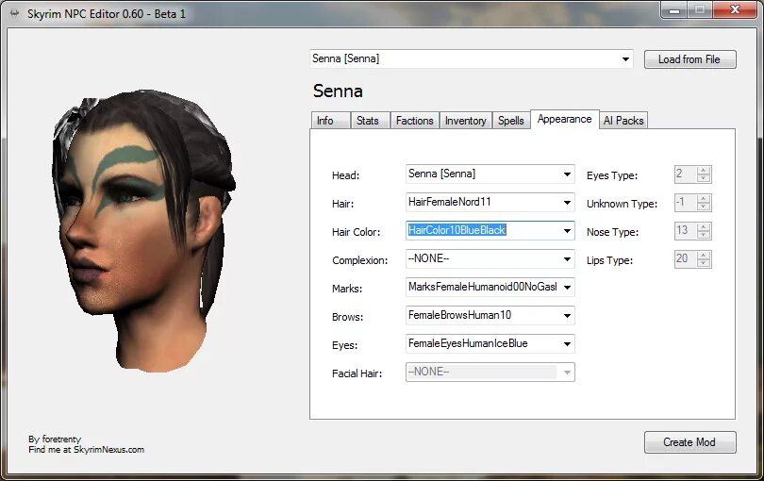Switch to the Stats tab

click(370, 121)
